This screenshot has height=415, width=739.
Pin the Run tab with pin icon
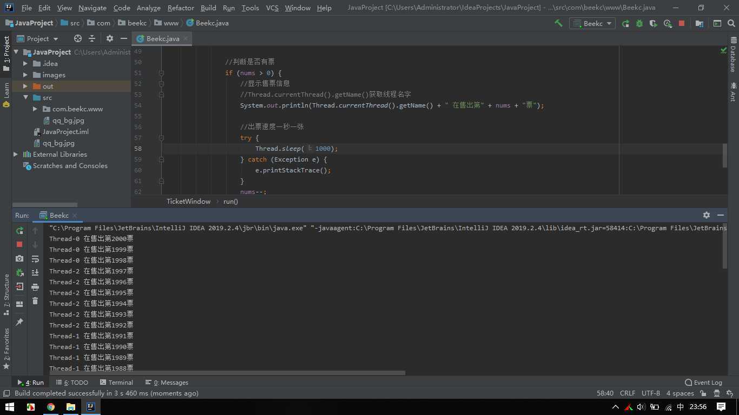coord(19,322)
